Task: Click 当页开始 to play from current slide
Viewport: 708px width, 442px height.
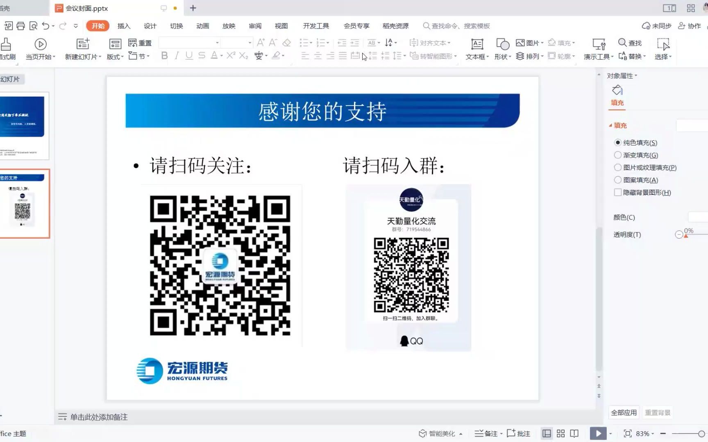Action: (x=40, y=48)
